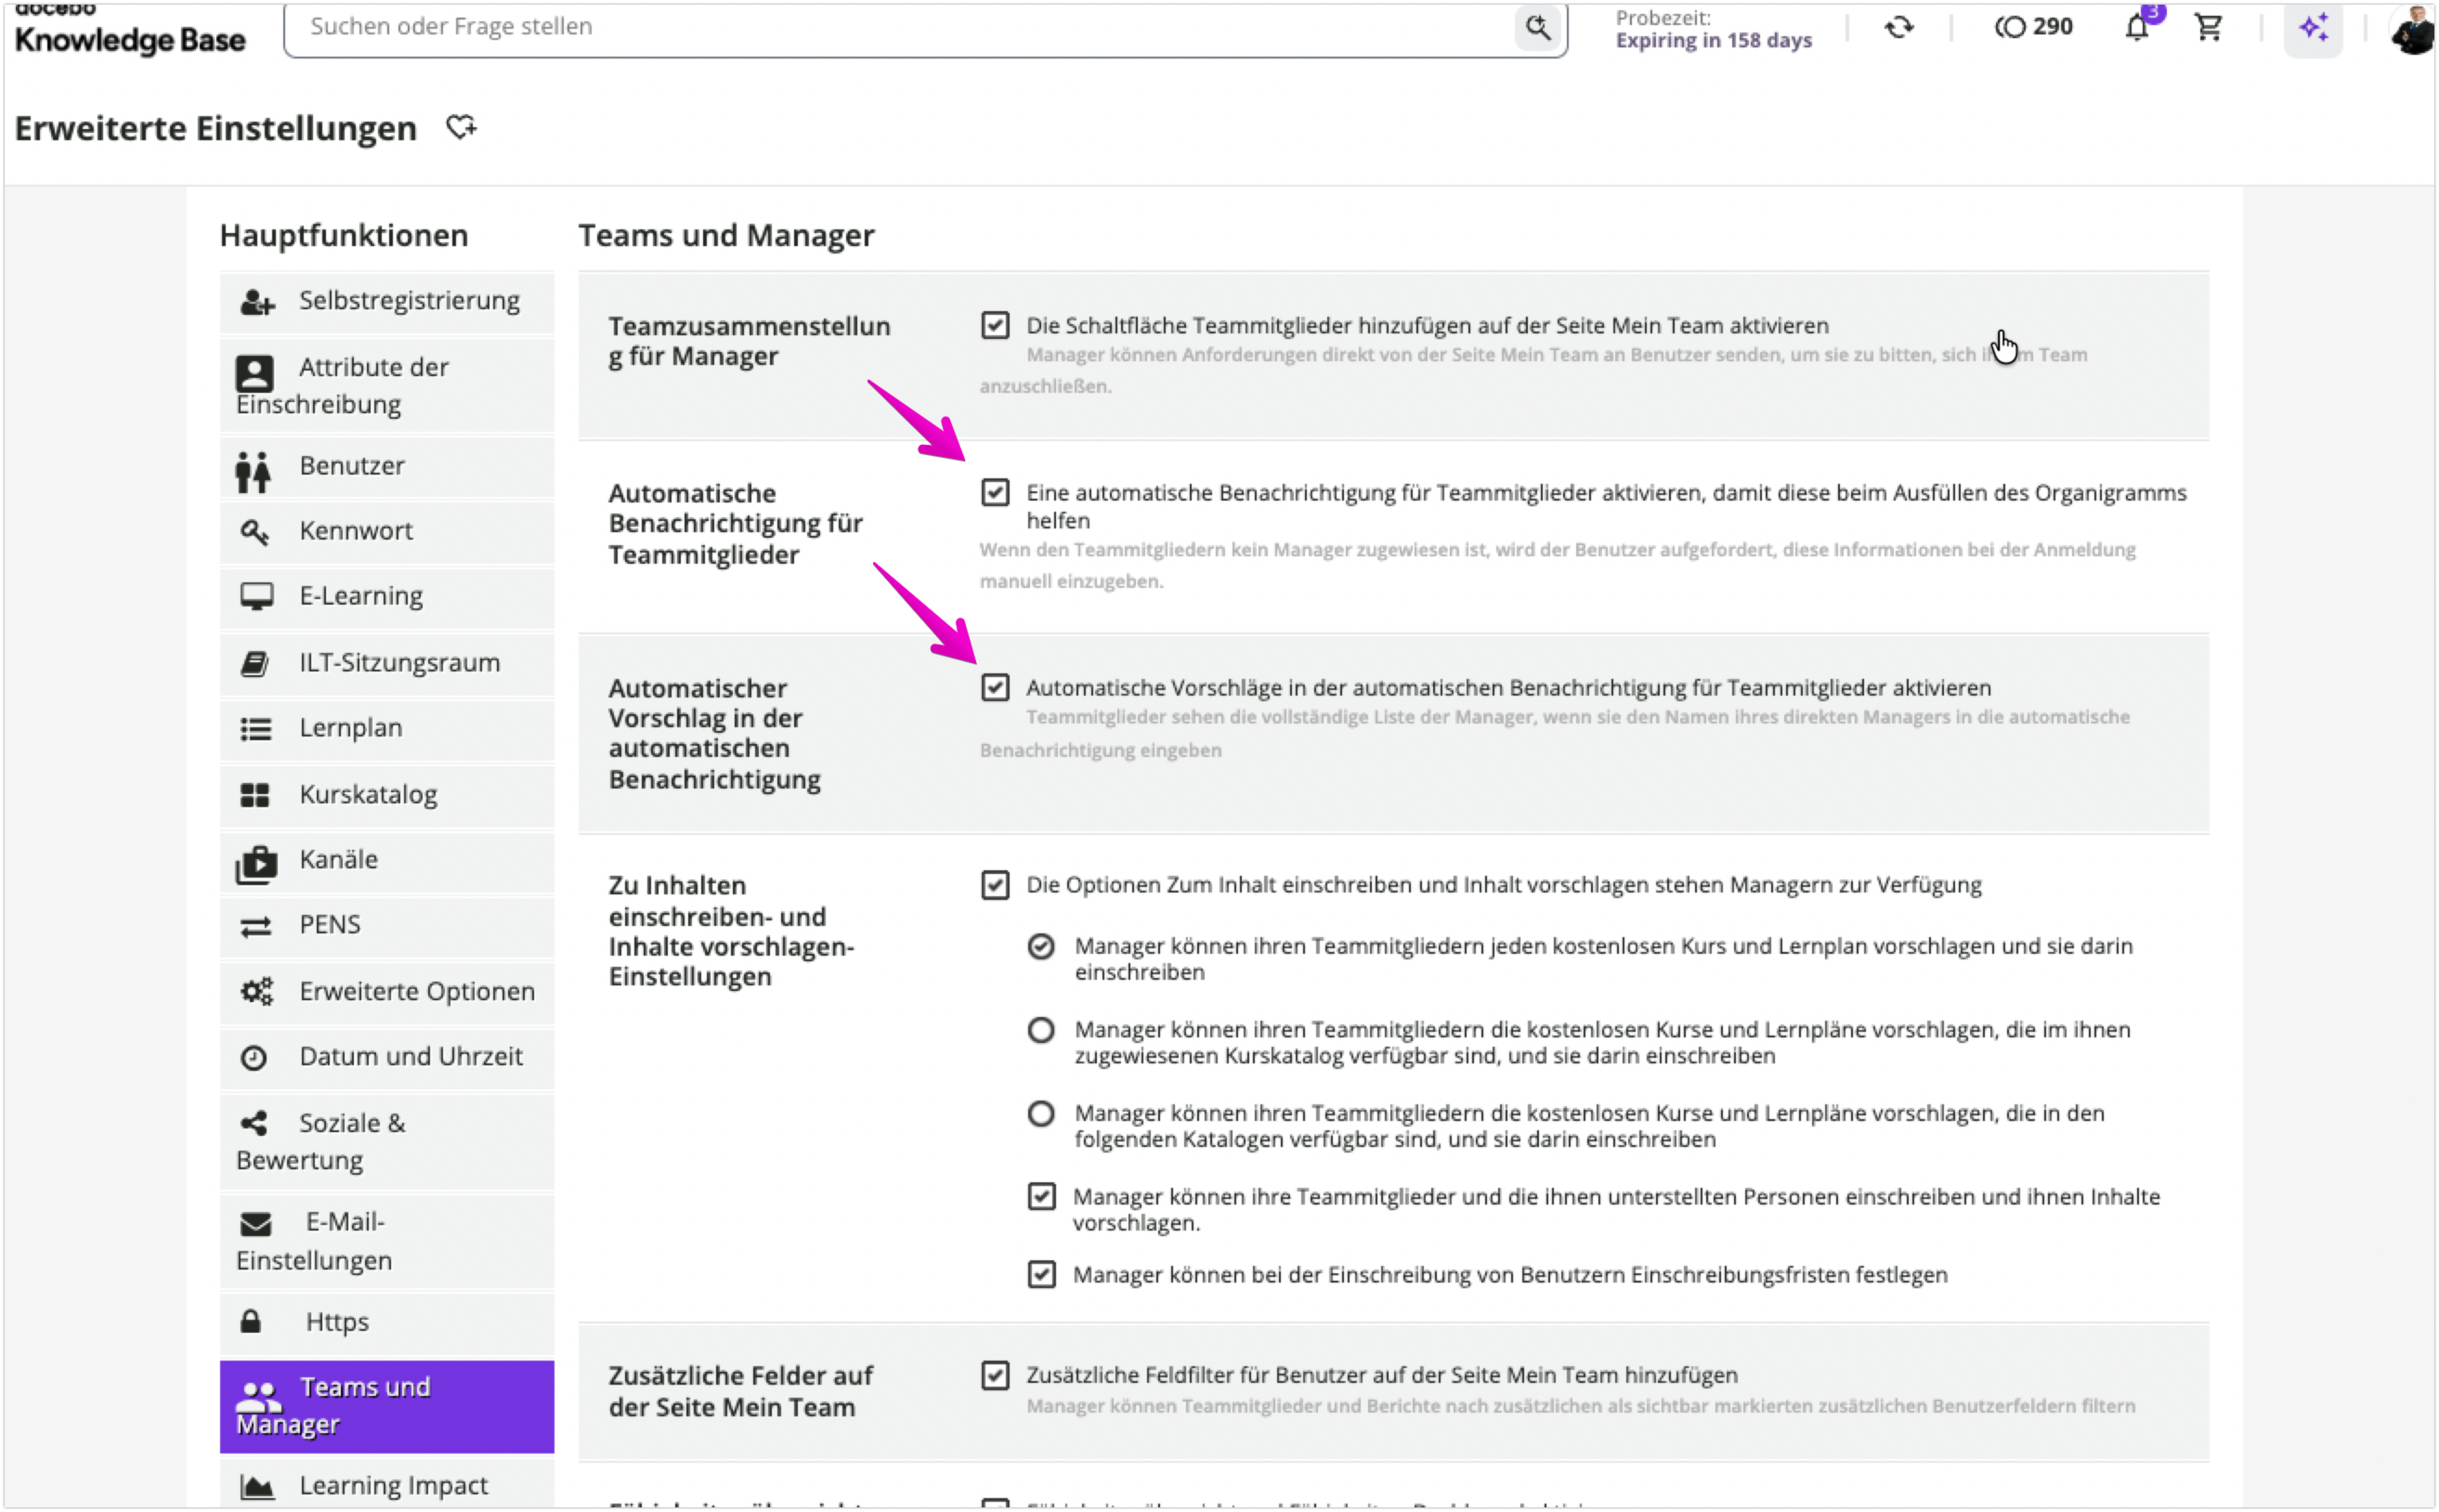Click the Learning Impact chart icon

pyautogui.click(x=257, y=1486)
